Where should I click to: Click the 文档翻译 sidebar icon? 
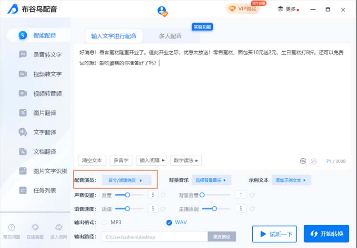(x=23, y=152)
